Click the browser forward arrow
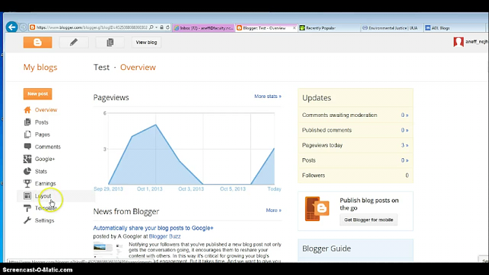This screenshot has height=275, width=489. 23,27
